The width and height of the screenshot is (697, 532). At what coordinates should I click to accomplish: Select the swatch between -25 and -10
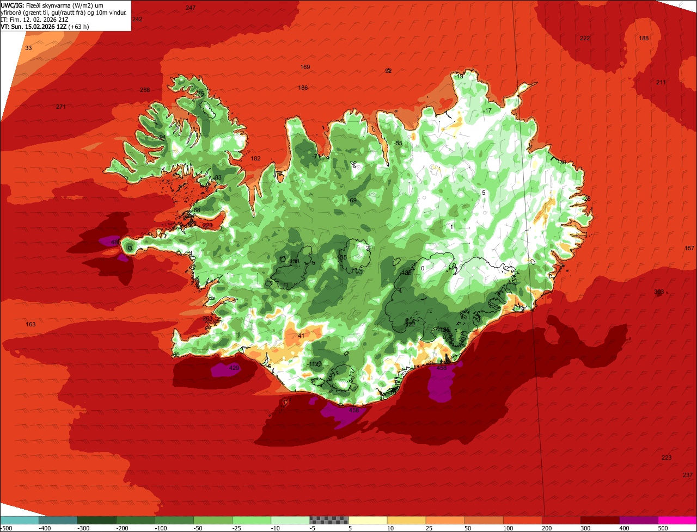pyautogui.click(x=252, y=520)
